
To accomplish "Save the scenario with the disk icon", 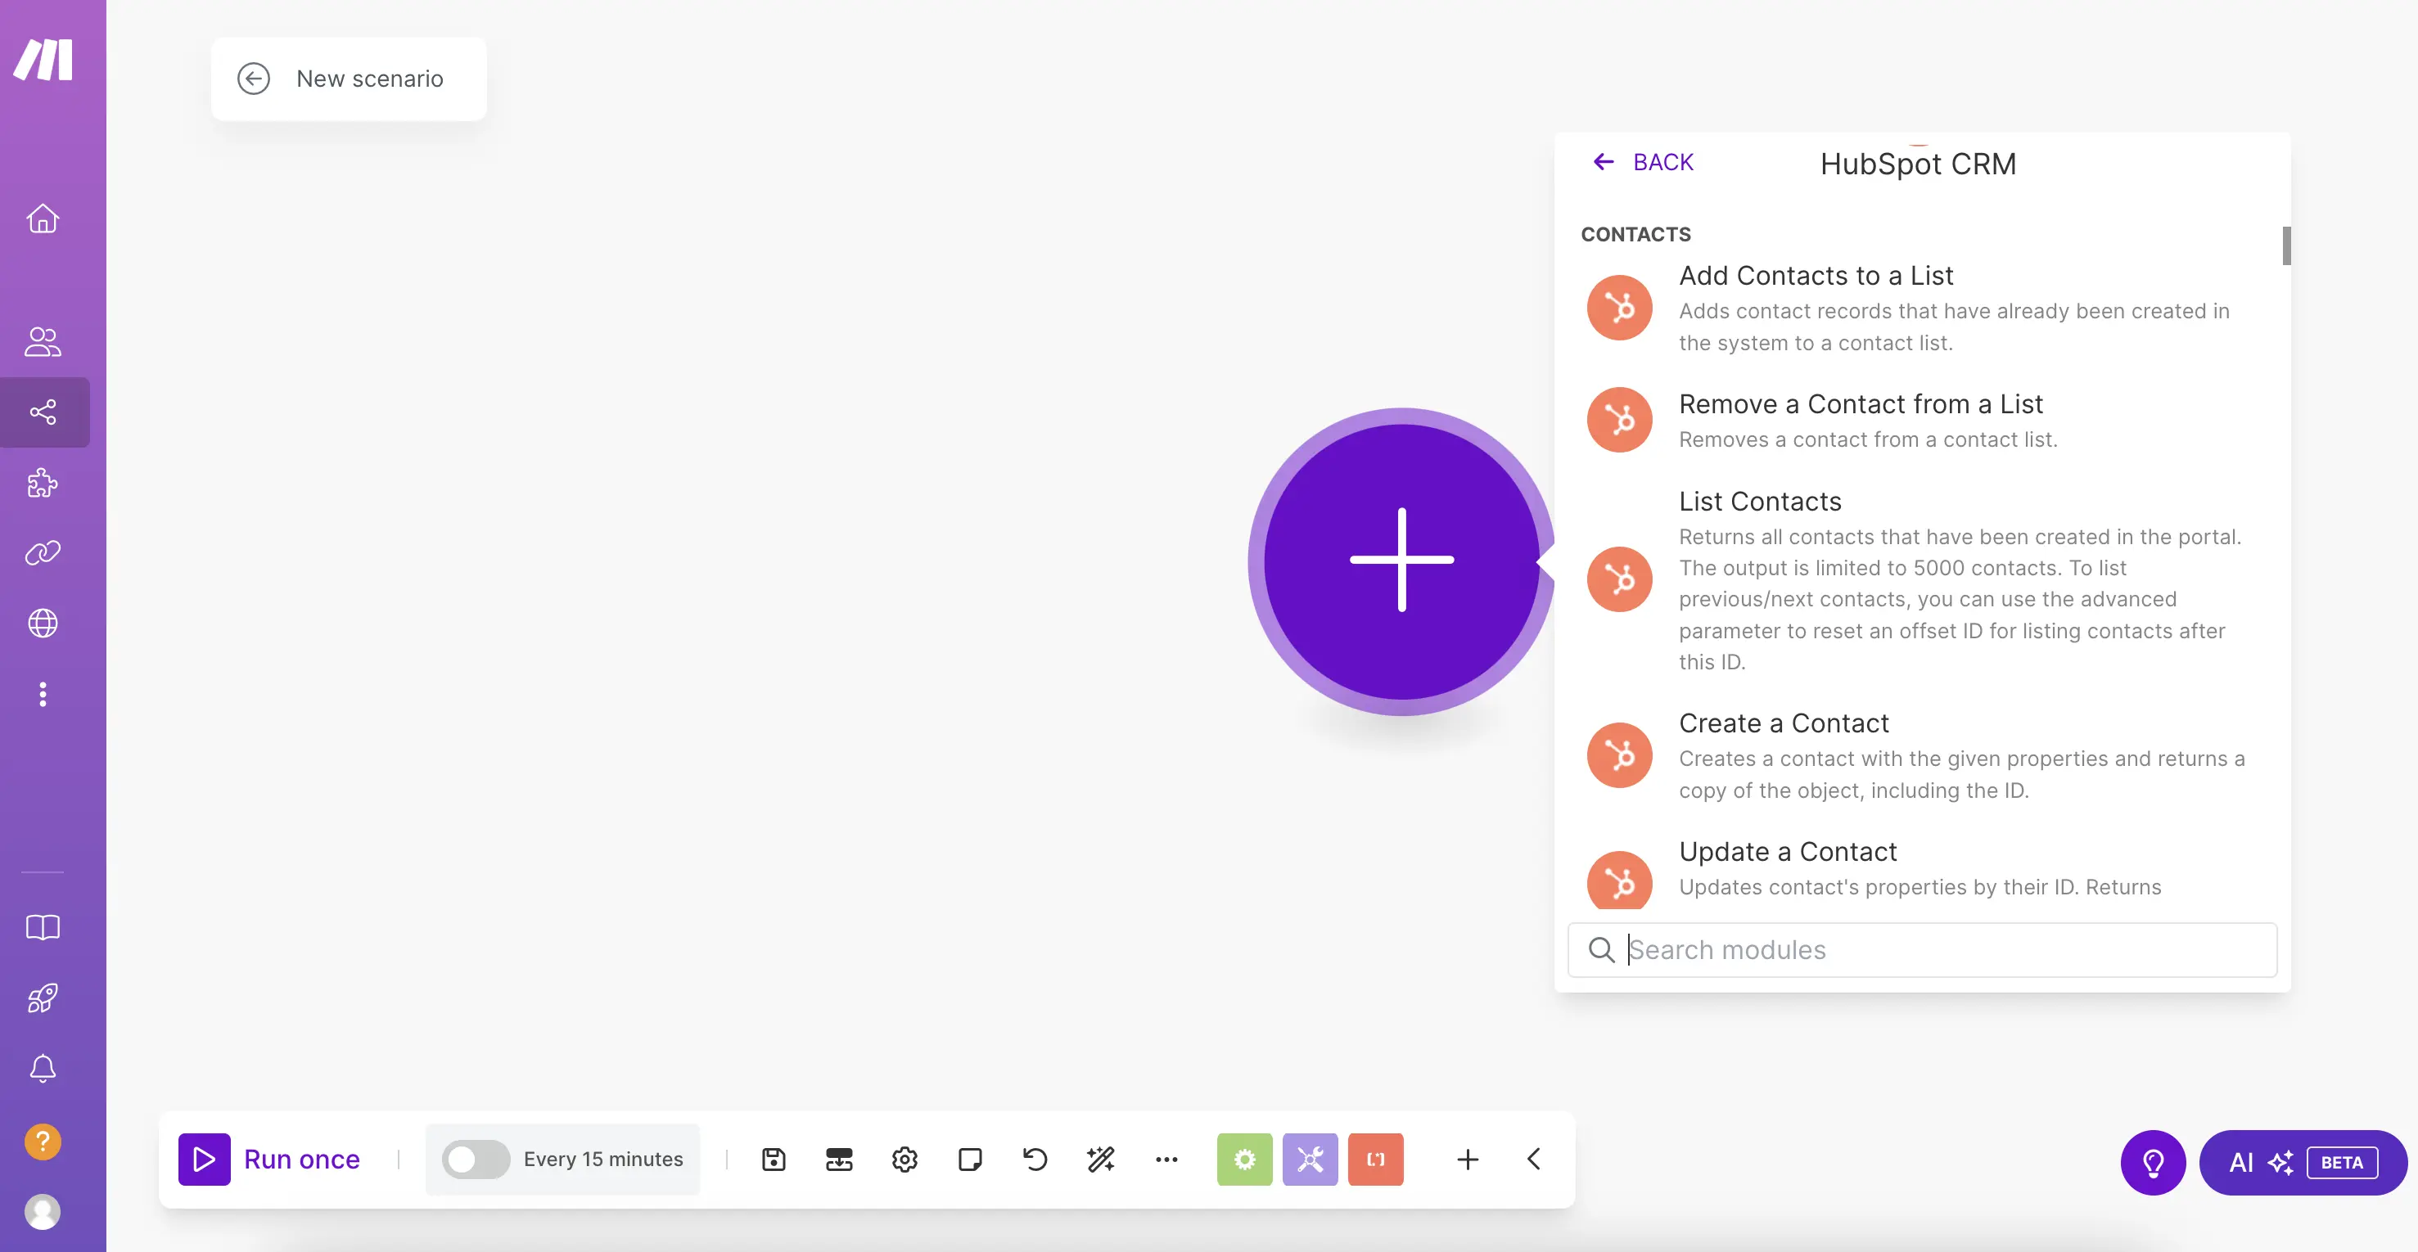I will point(774,1159).
